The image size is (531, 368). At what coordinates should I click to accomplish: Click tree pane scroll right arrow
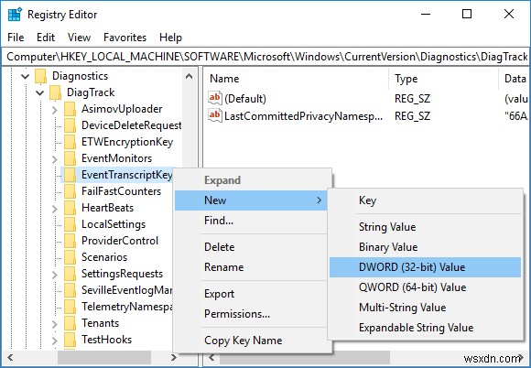(x=174, y=358)
